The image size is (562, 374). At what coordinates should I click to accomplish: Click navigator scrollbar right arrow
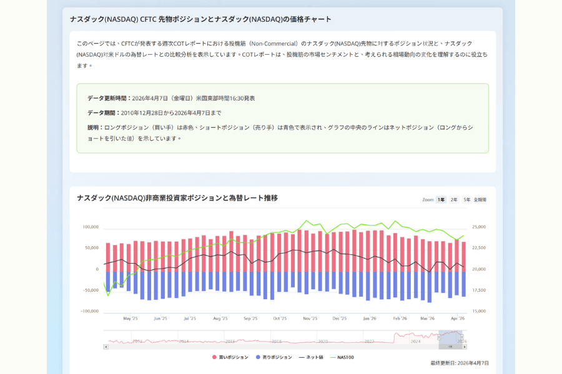point(464,347)
